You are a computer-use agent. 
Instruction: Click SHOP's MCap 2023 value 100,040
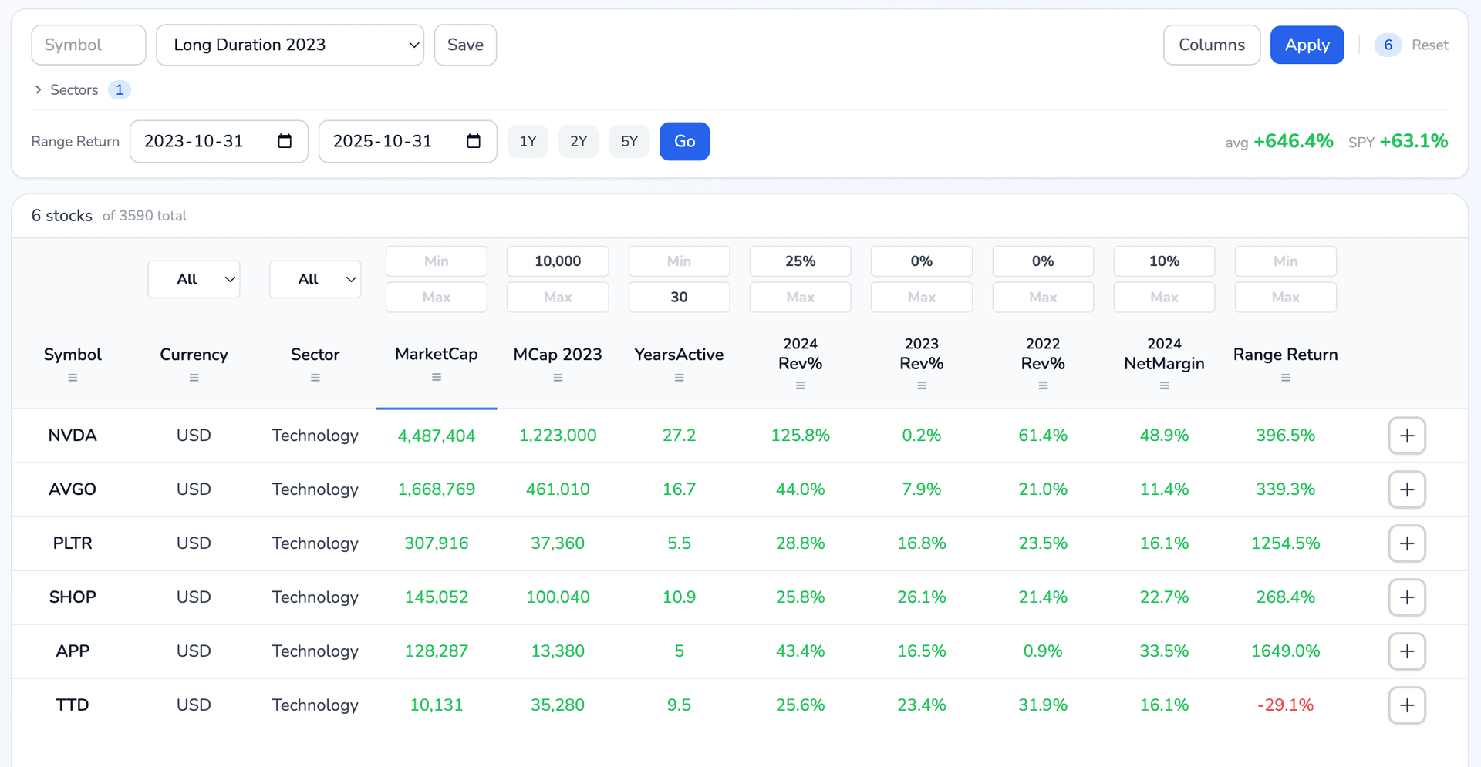558,597
